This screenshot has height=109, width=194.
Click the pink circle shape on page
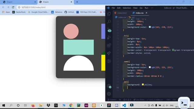tap(71, 31)
